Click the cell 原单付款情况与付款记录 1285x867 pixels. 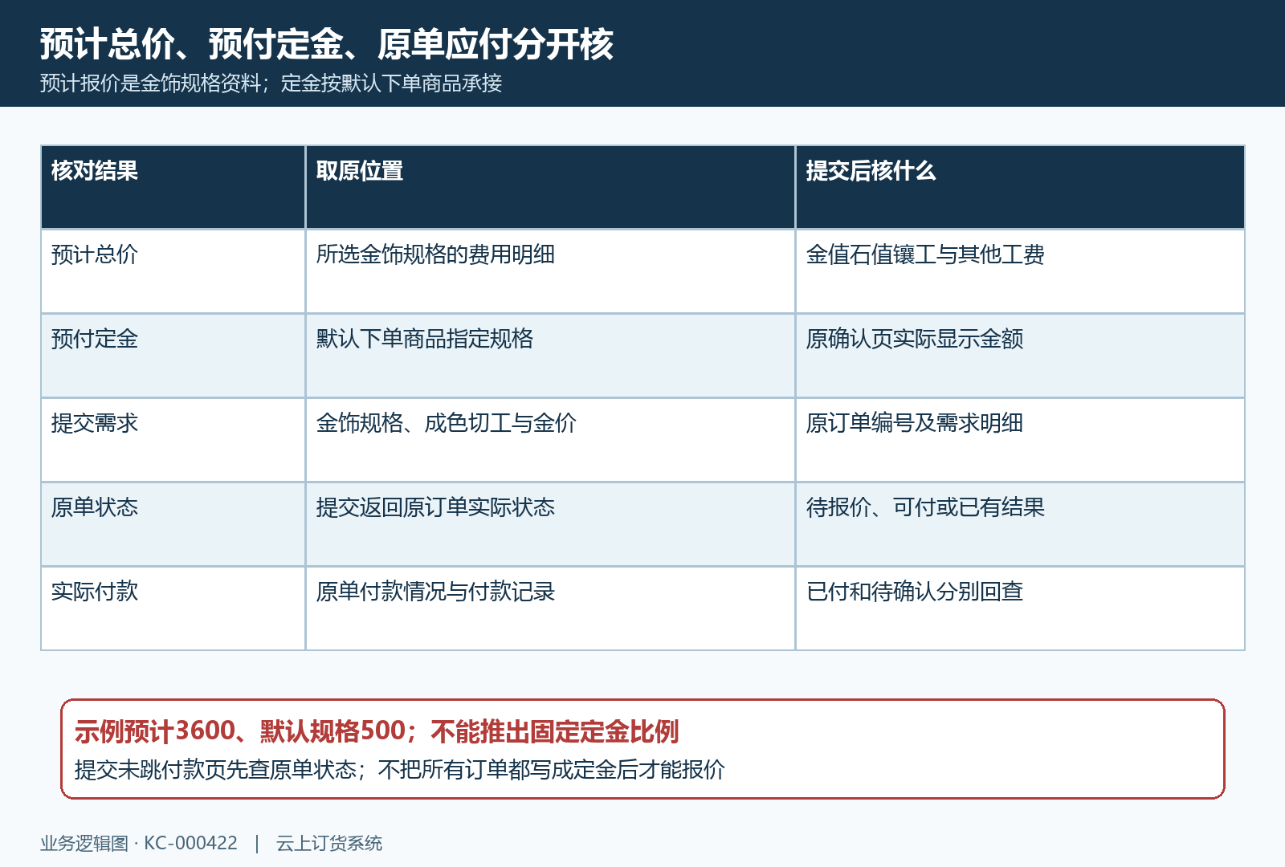(x=550, y=609)
